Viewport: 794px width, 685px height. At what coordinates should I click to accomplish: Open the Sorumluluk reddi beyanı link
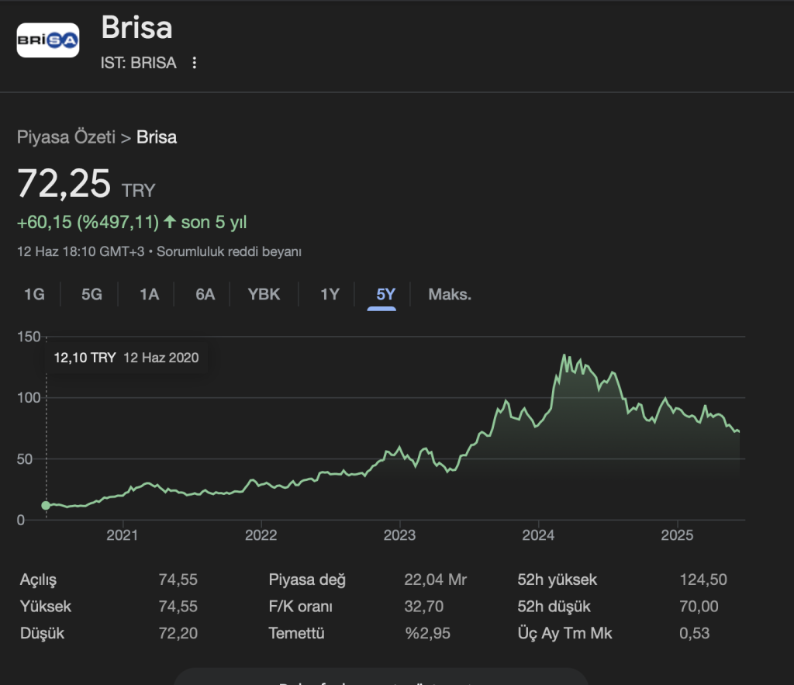click(229, 252)
